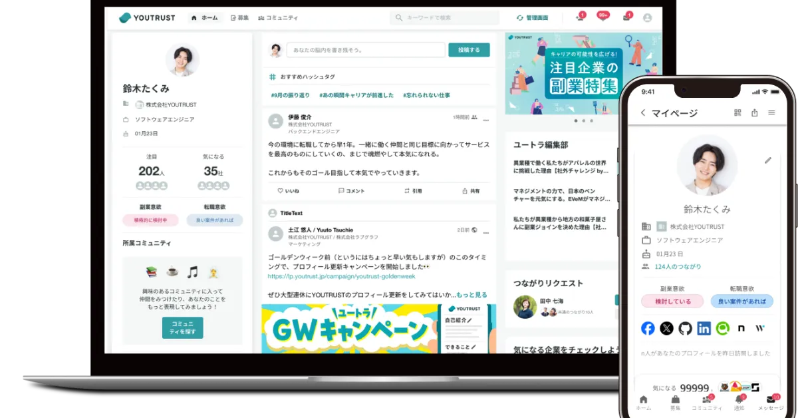Screen dimensions: 798x418
Task: Open connection requests icon in top bar
Action: point(580,18)
